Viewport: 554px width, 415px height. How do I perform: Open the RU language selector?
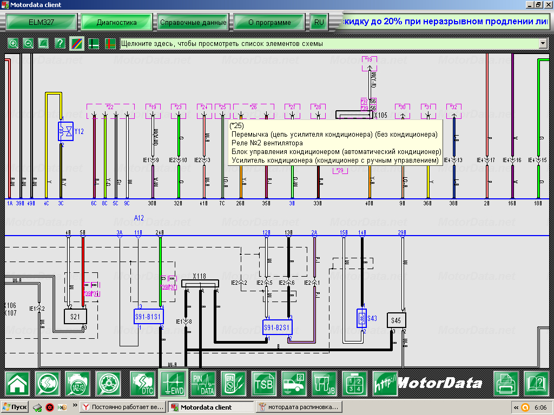coord(318,23)
